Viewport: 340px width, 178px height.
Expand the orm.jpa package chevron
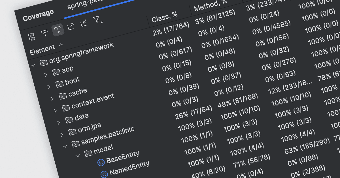61,135
